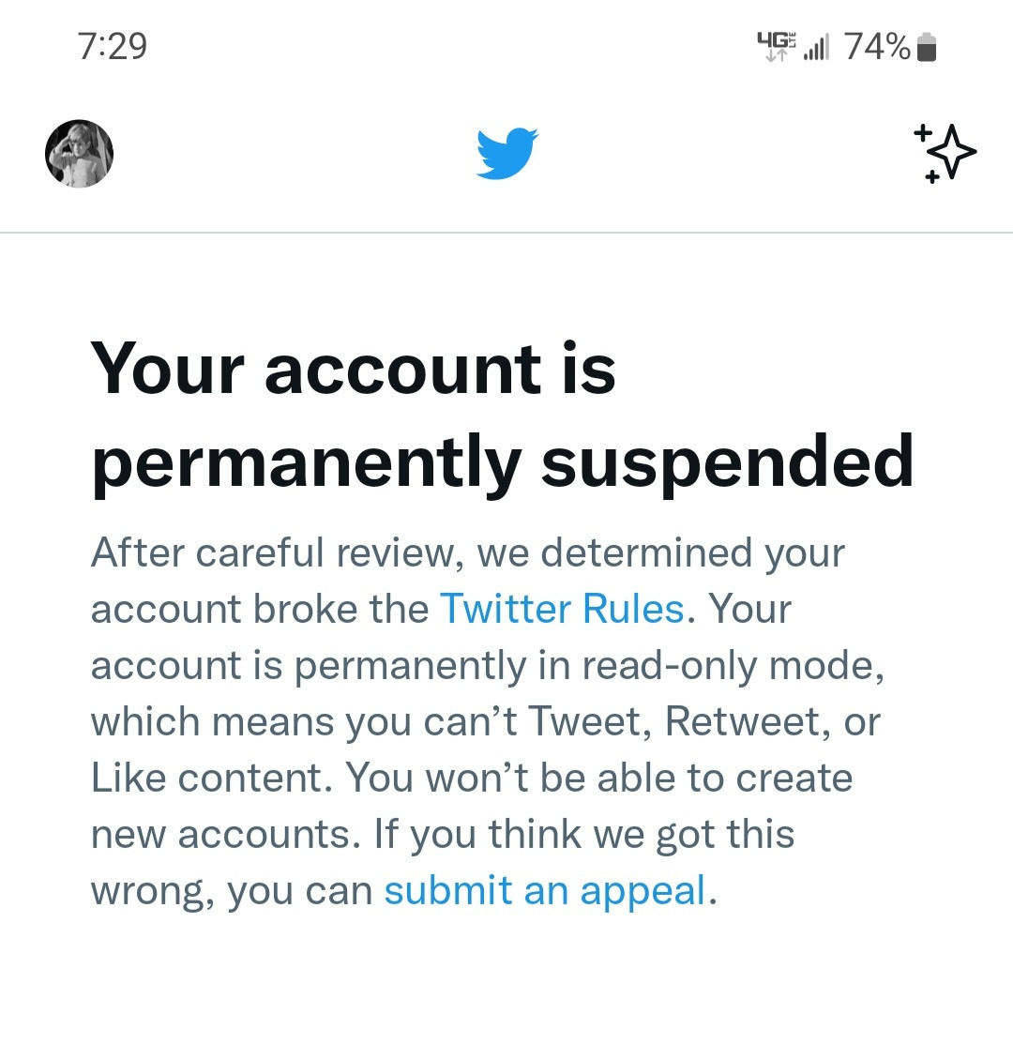Viewport: 1013px width, 1044px height.
Task: Tap the 4G LTE network indicator
Action: [776, 45]
